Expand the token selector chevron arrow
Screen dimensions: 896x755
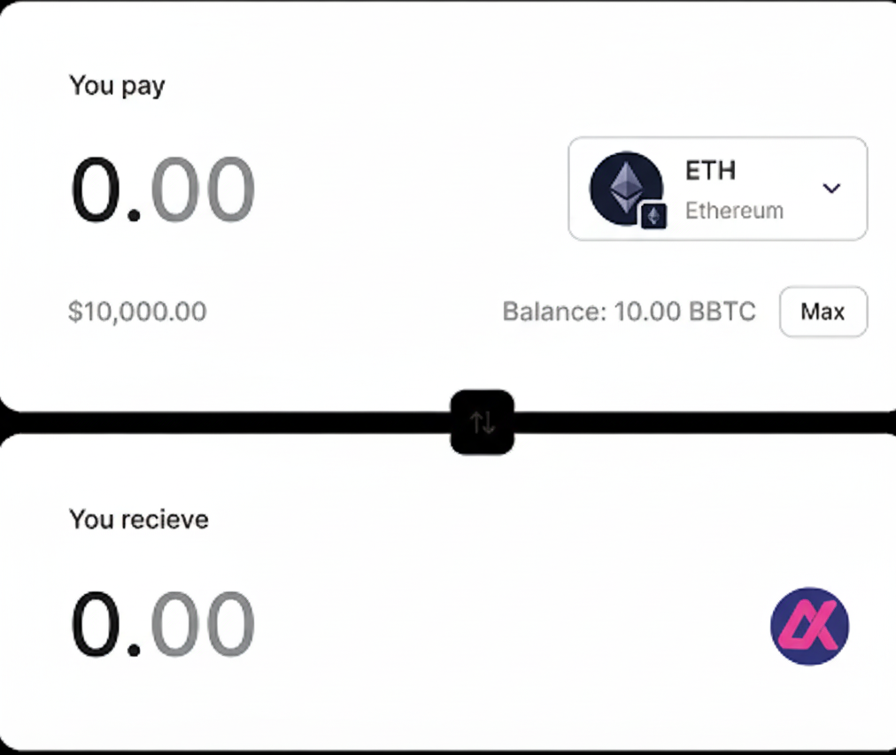(x=830, y=188)
